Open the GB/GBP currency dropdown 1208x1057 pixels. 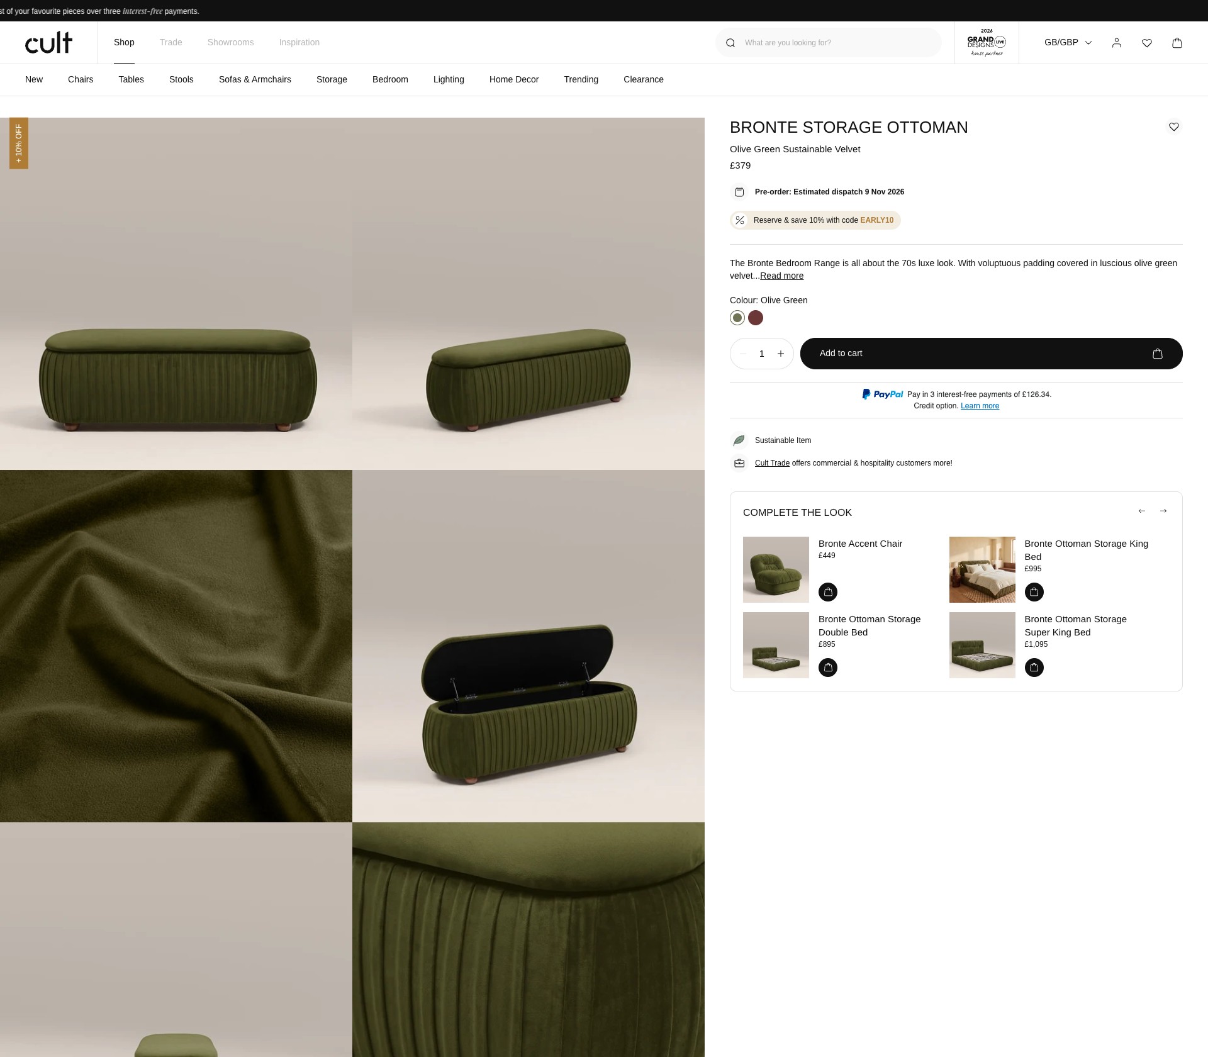[x=1068, y=42]
